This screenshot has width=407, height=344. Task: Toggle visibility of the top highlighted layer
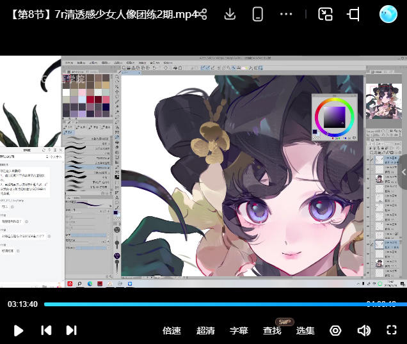point(368,160)
